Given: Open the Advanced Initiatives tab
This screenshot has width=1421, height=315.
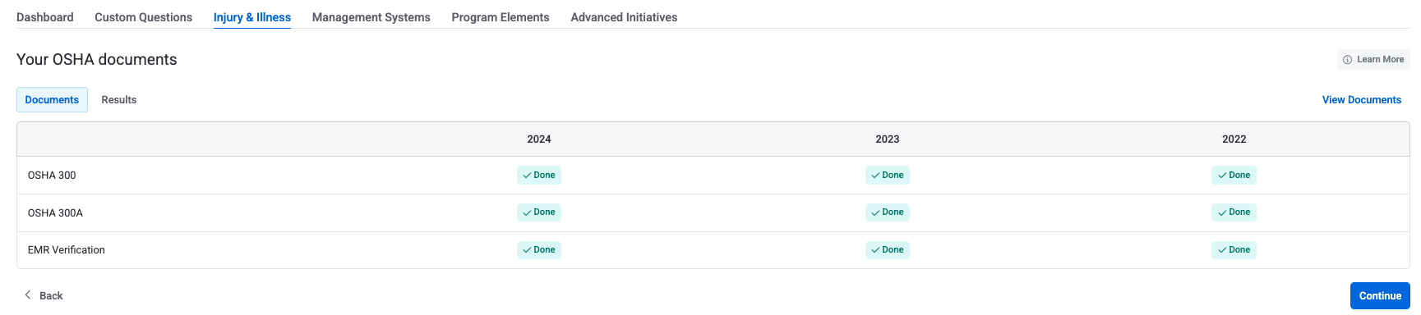Looking at the screenshot, I should 624,17.
